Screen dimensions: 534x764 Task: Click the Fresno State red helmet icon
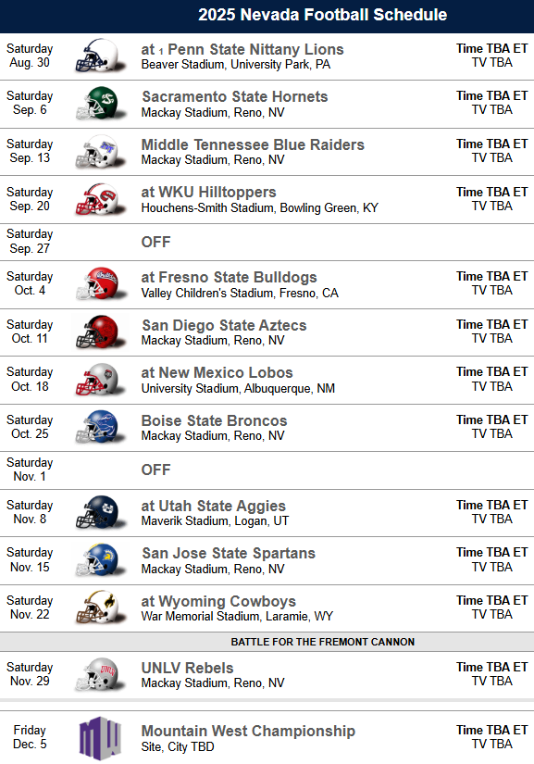pos(99,283)
